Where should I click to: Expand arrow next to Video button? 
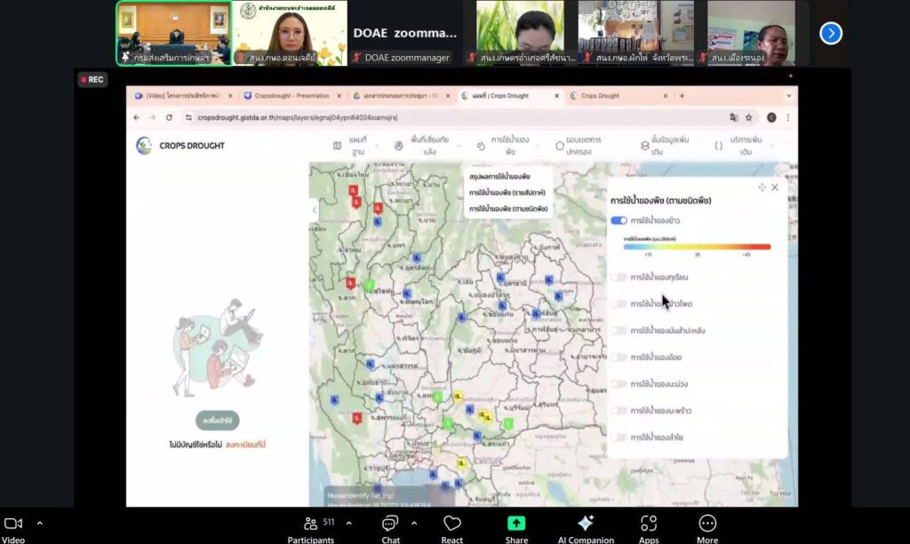(39, 524)
